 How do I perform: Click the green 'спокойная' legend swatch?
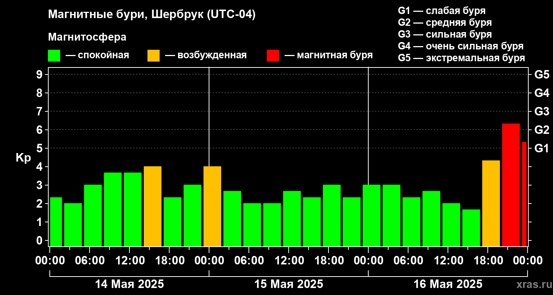54,56
